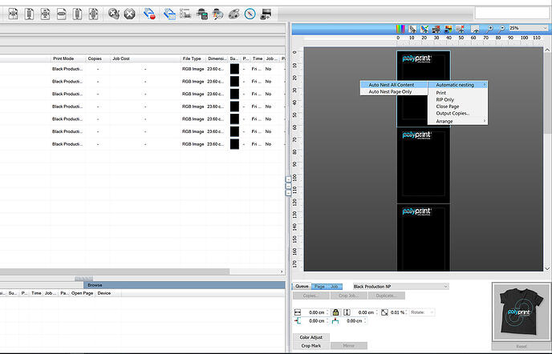Viewport: 552px width, 354px height.
Task: Expand the Arrange submenu
Action: pos(457,121)
